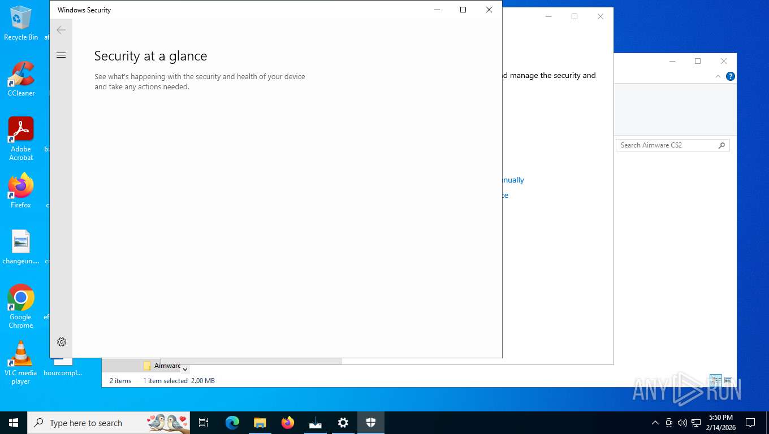The height and width of the screenshot is (434, 769).
Task: Click the 'Security at a glance' heading
Action: [x=150, y=56]
